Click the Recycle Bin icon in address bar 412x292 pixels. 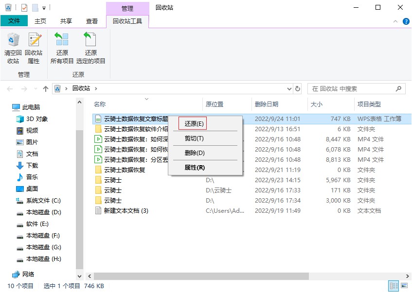point(57,89)
